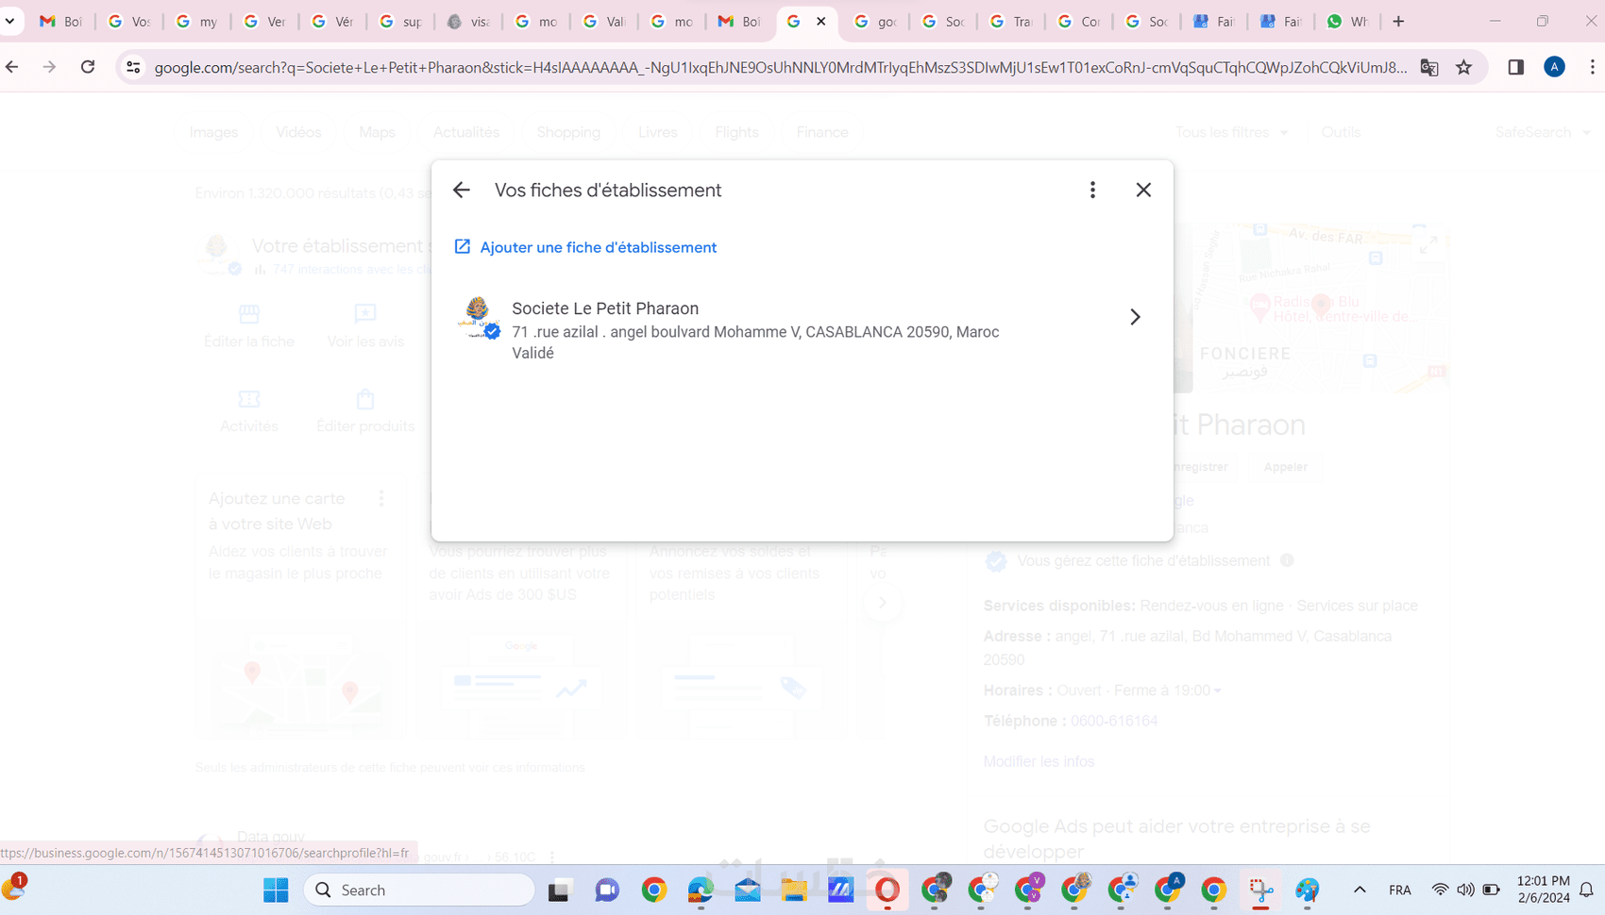Image resolution: width=1605 pixels, height=915 pixels.
Task: Go back using the dialog's back arrow
Action: click(461, 191)
